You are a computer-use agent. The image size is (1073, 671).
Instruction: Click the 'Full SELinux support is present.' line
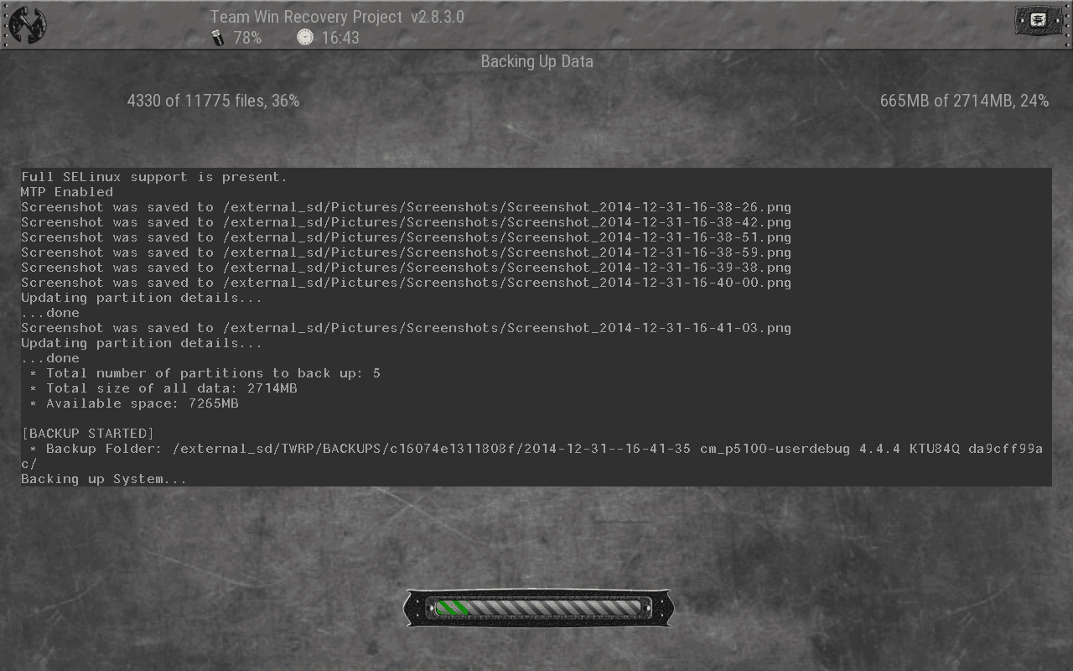click(154, 177)
